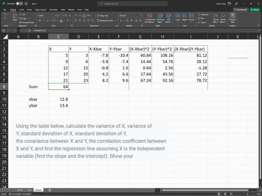Collapse the ribbon chevron
This screenshot has height=196, width=262.
(x=259, y=26)
